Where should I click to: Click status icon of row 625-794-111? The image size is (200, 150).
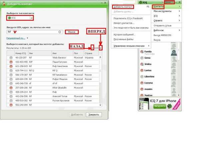tap(11, 71)
